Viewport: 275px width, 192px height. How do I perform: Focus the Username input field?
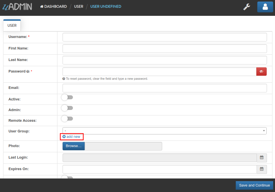165,37
